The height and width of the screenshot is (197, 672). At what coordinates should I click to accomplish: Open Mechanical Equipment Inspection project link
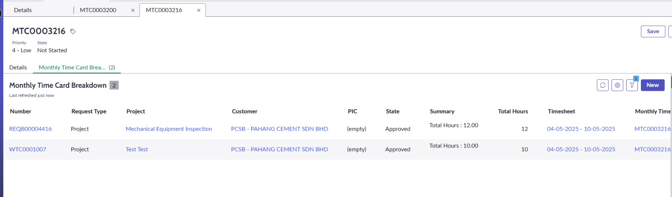pyautogui.click(x=168, y=129)
